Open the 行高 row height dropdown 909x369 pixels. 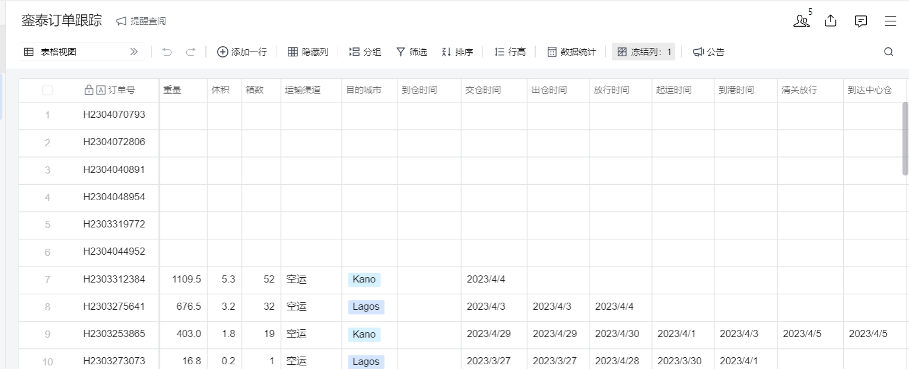(510, 52)
